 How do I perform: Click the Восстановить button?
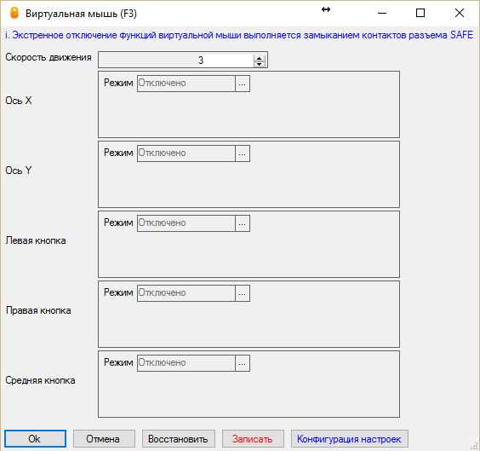[179, 439]
